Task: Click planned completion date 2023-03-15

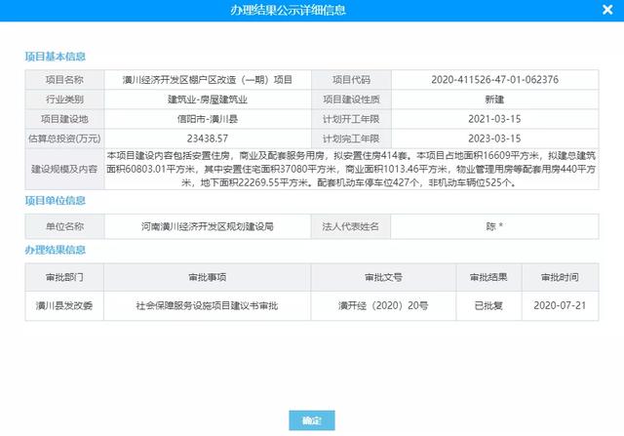Action: tap(494, 139)
